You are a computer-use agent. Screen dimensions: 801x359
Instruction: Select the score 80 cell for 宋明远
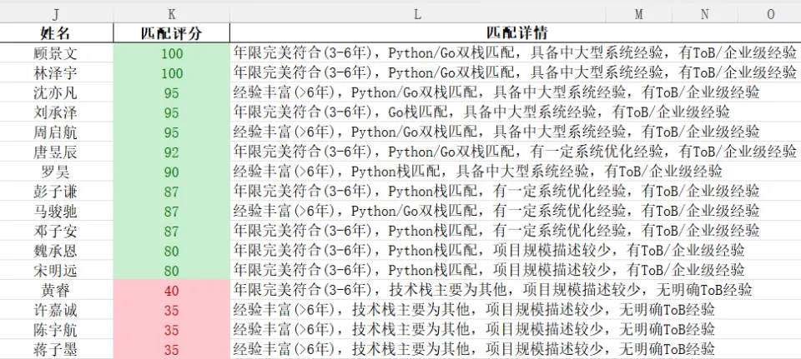[171, 270]
